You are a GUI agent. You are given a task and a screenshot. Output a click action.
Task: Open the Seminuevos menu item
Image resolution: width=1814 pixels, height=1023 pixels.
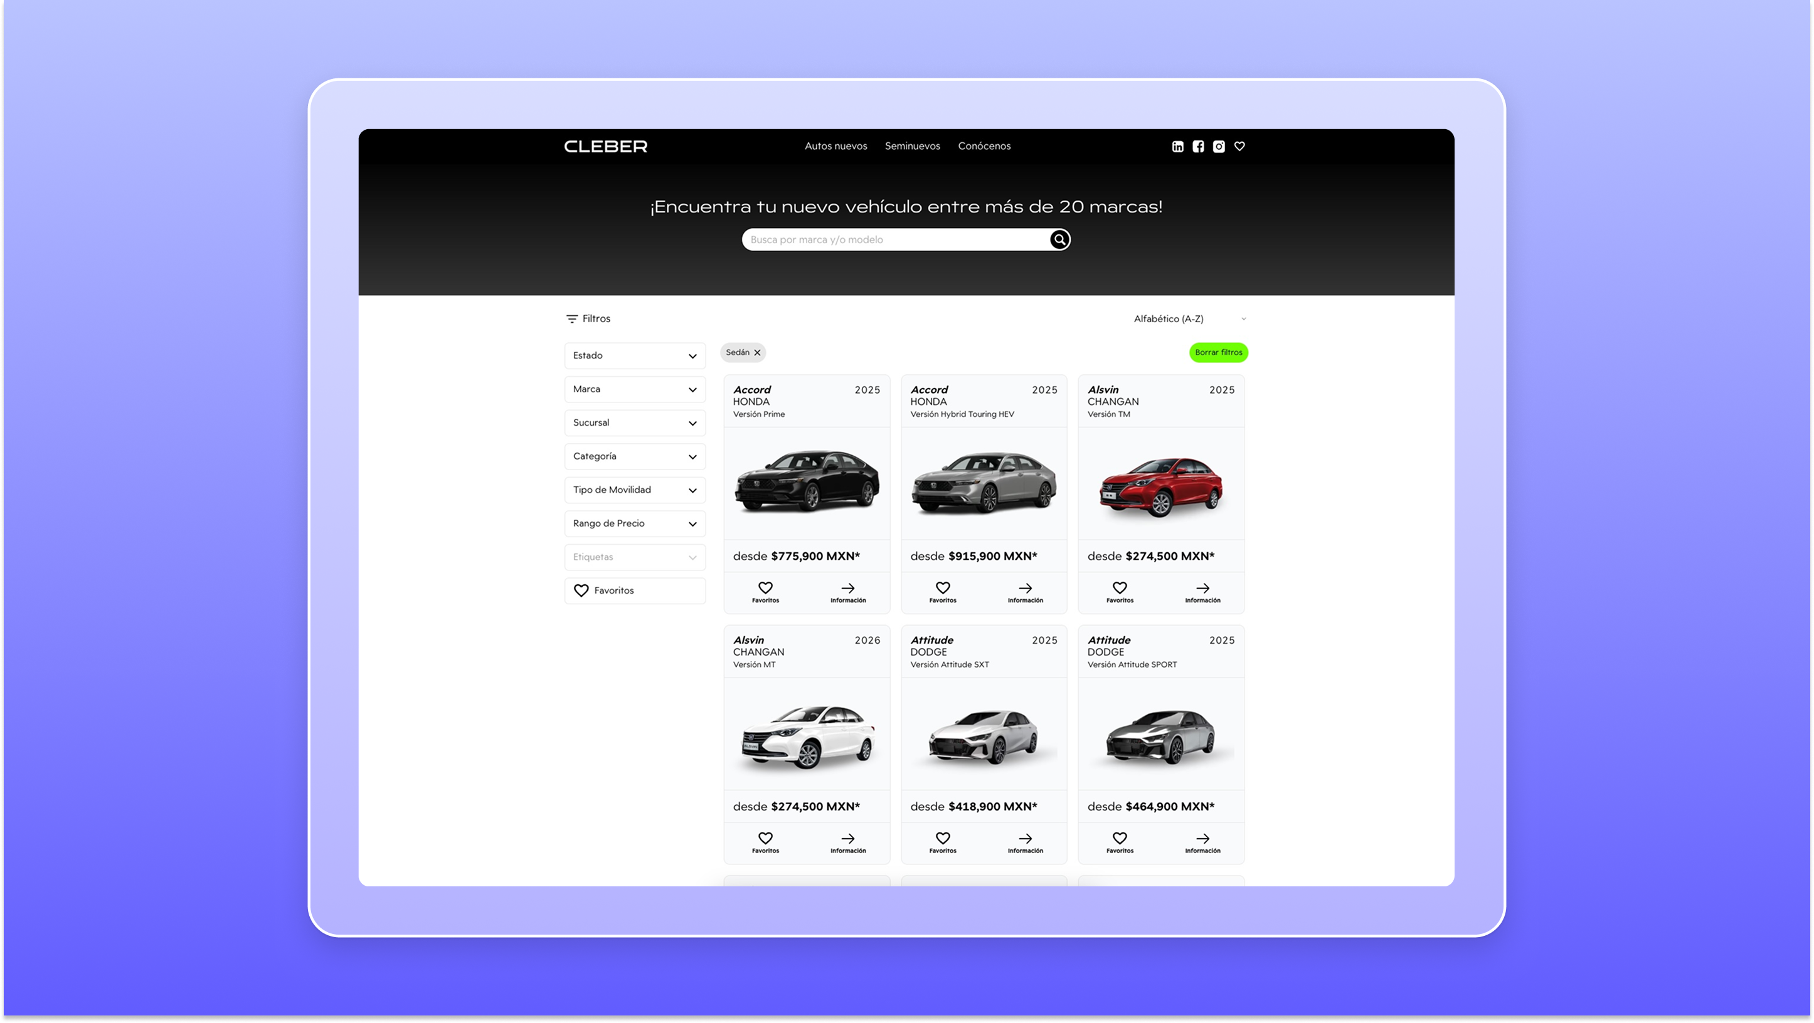point(912,146)
